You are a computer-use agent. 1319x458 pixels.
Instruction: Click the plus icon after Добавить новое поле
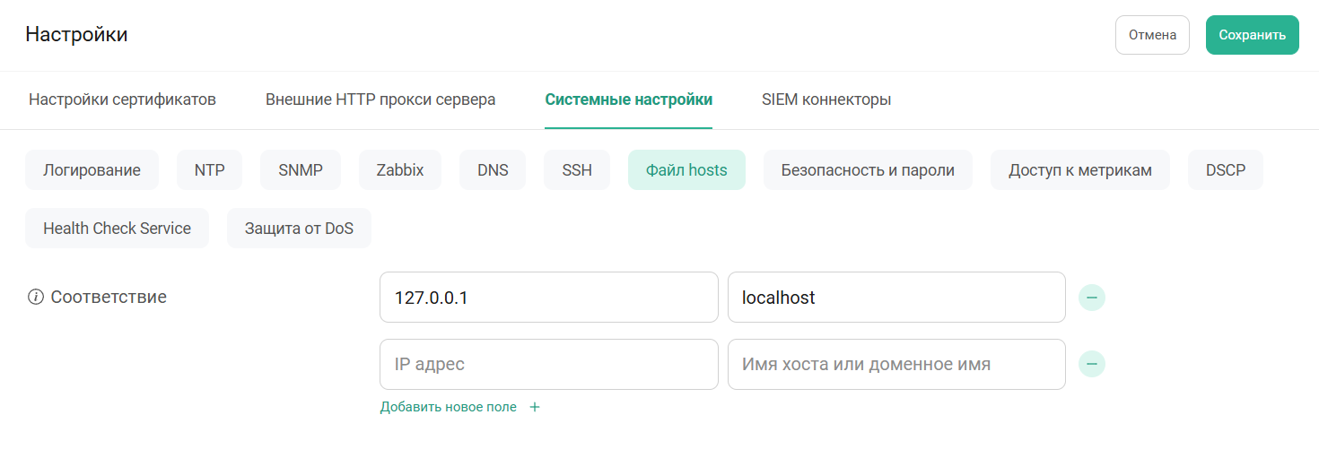[x=535, y=407]
